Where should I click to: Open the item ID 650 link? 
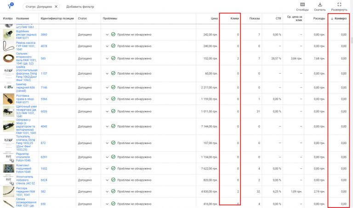coord(43,204)
